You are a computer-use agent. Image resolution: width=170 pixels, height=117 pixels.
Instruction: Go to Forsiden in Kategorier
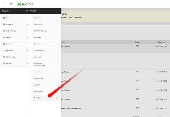point(9,18)
